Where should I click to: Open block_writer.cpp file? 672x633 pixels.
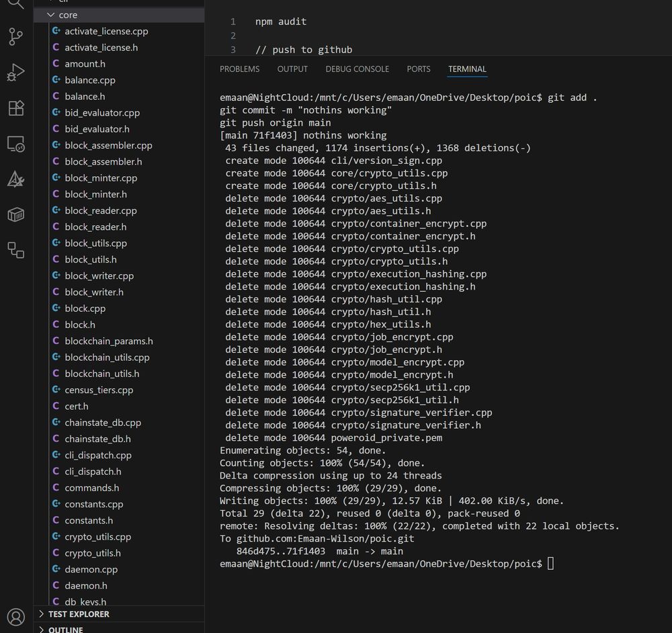pyautogui.click(x=119, y=276)
